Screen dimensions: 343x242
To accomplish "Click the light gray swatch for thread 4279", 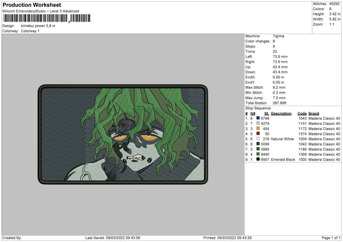I will coord(258,123).
